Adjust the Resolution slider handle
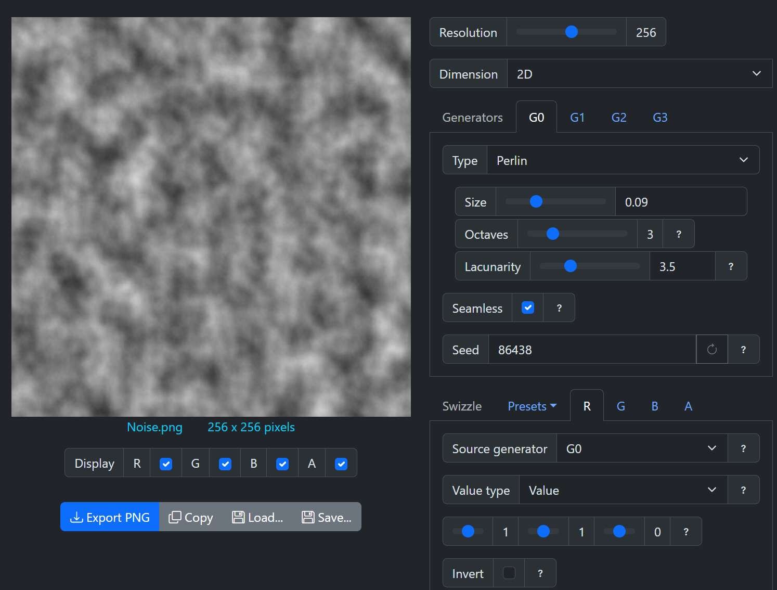 tap(571, 32)
